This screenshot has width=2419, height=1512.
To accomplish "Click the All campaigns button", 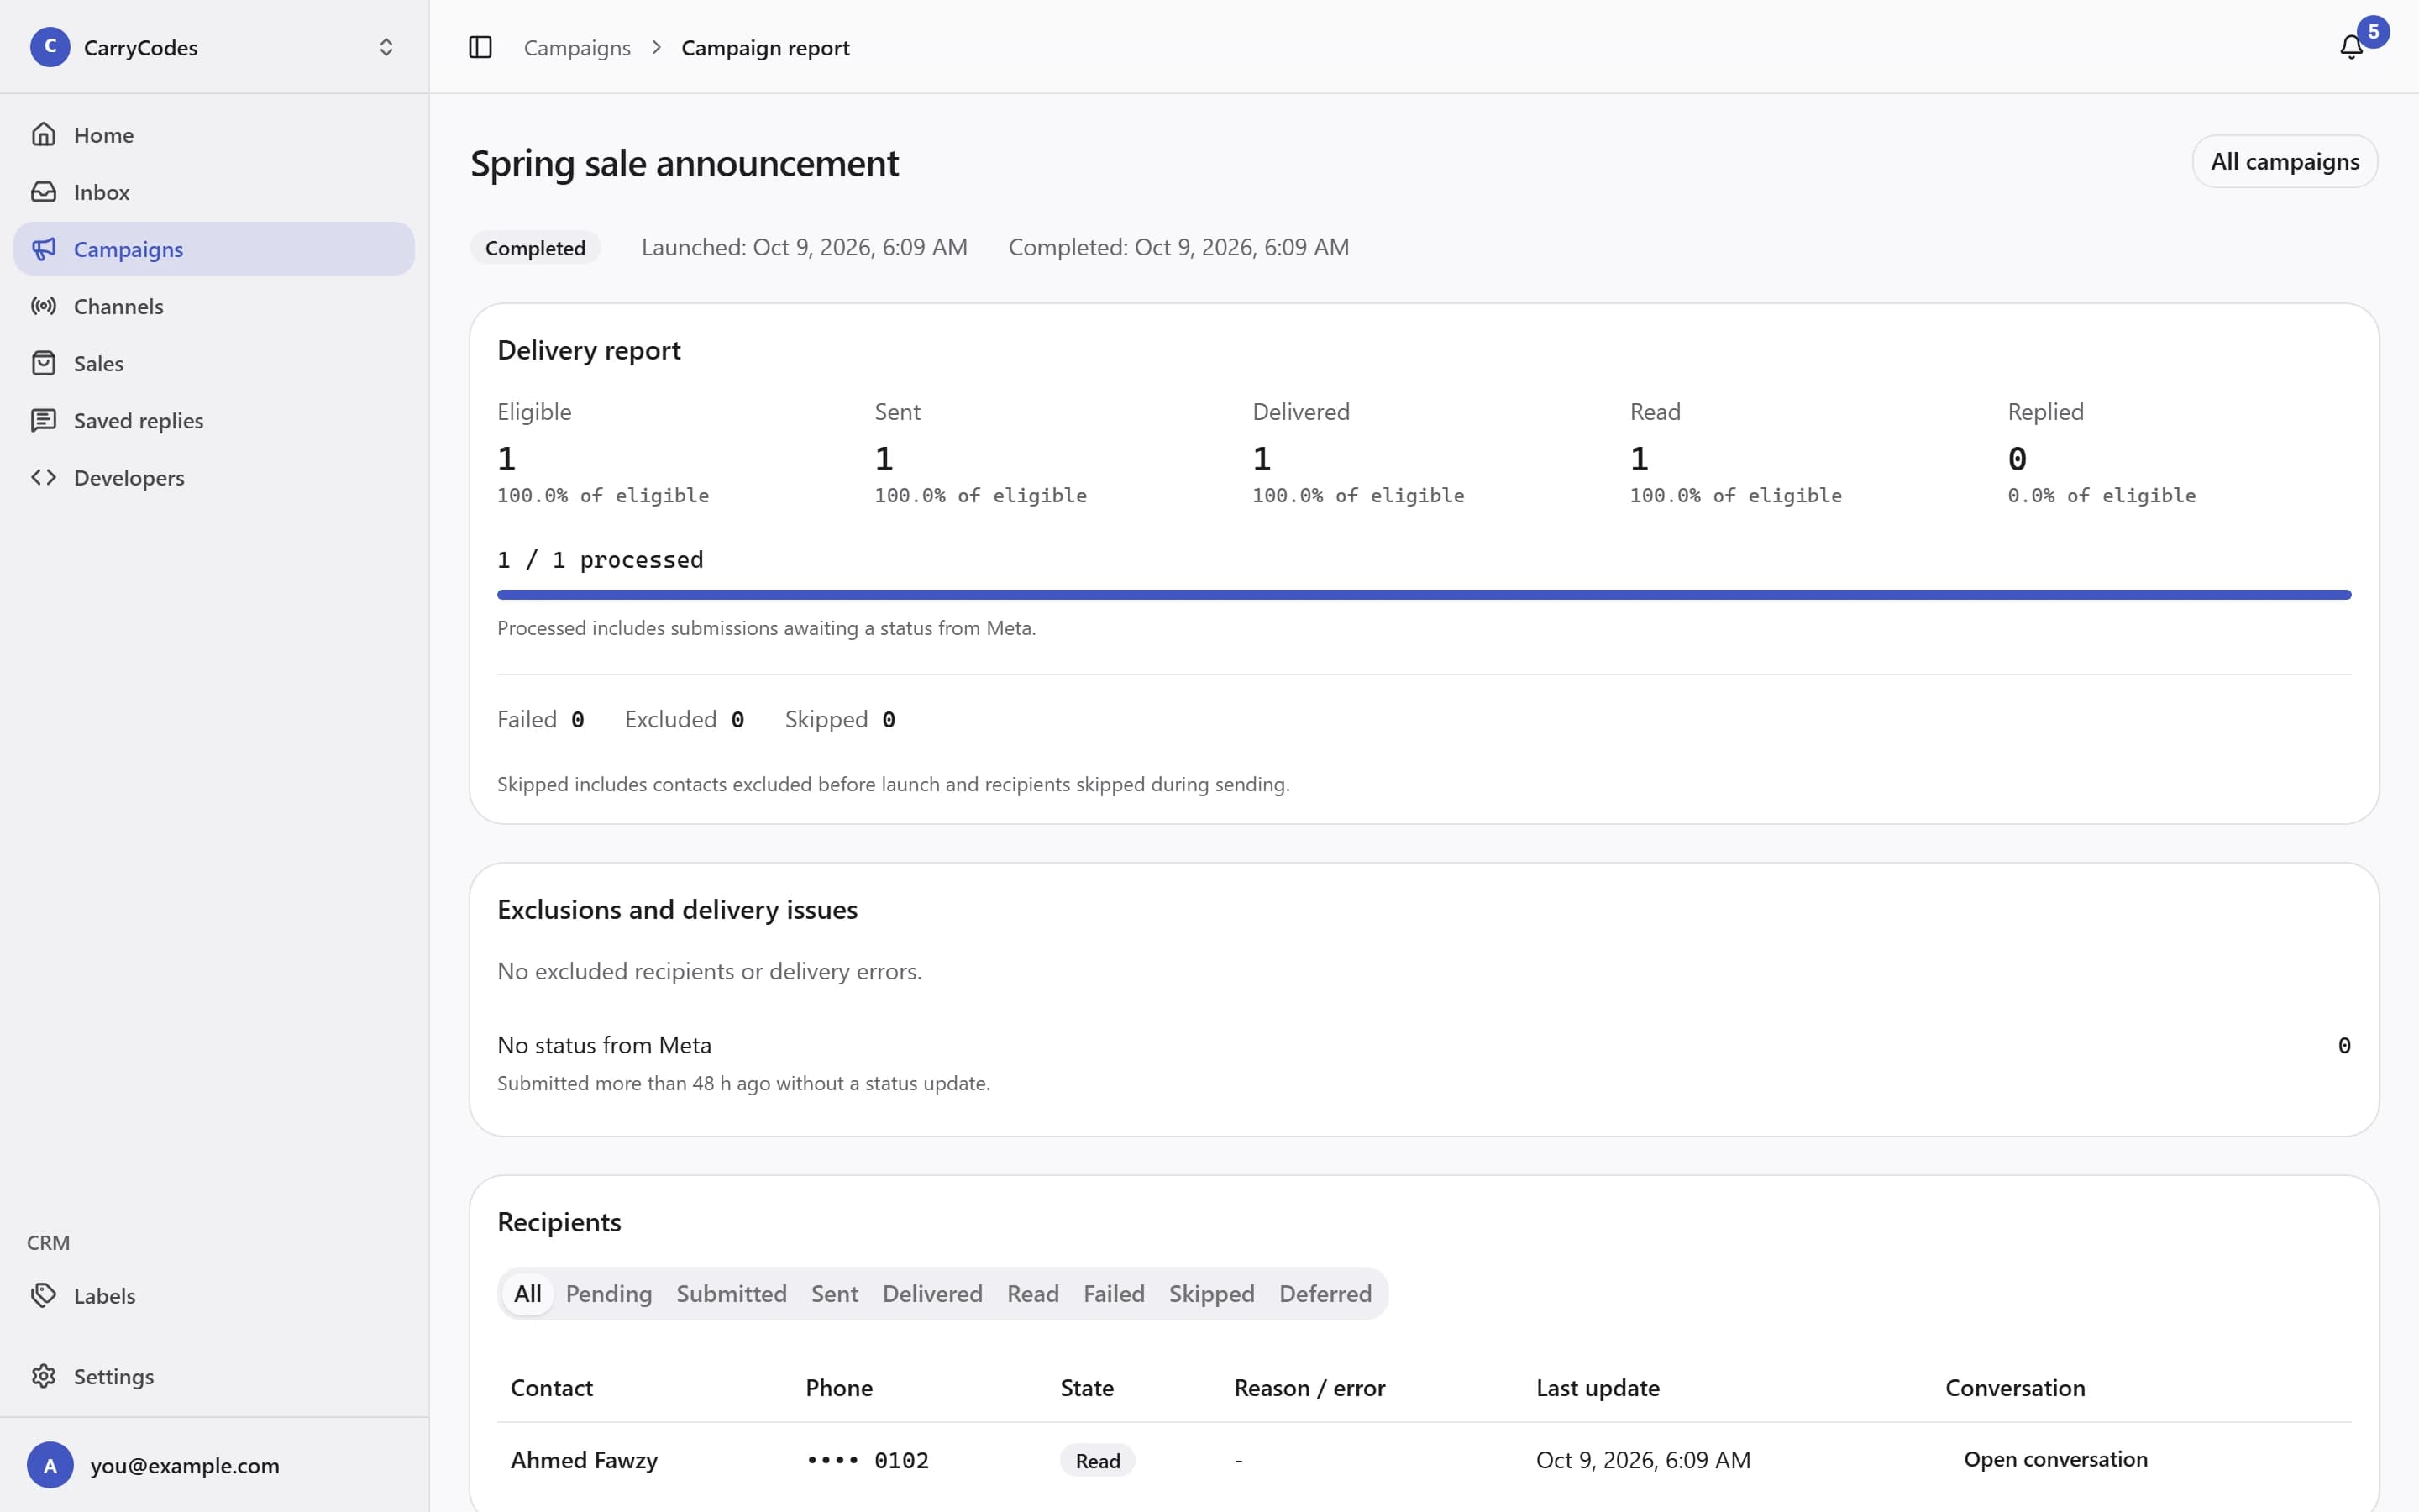I will (x=2284, y=161).
